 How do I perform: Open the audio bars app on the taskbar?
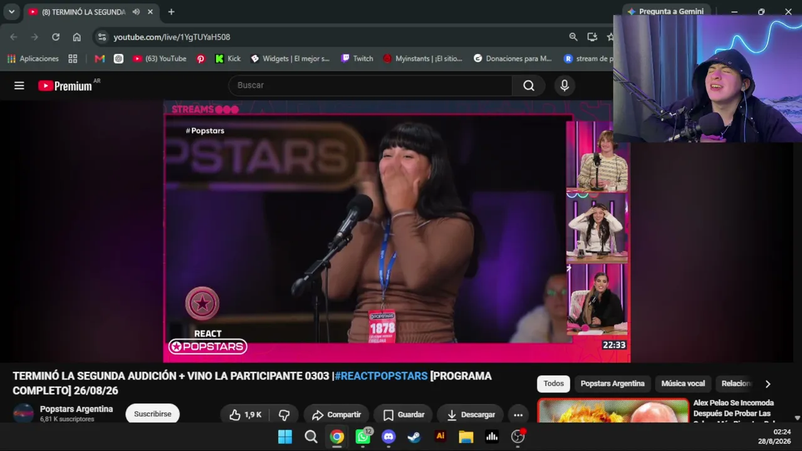click(492, 437)
